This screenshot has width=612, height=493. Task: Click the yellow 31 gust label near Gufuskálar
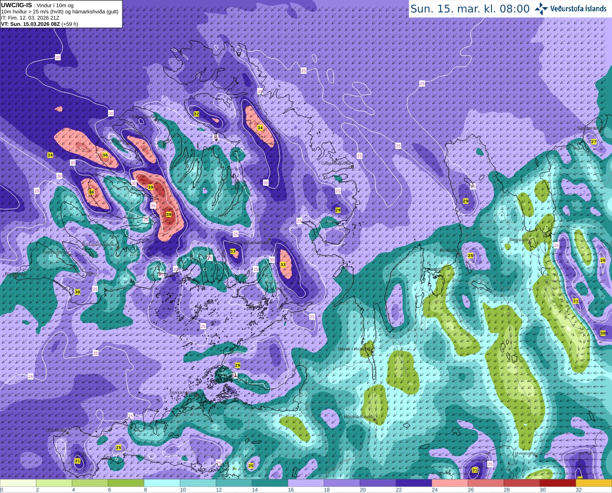tap(77, 461)
